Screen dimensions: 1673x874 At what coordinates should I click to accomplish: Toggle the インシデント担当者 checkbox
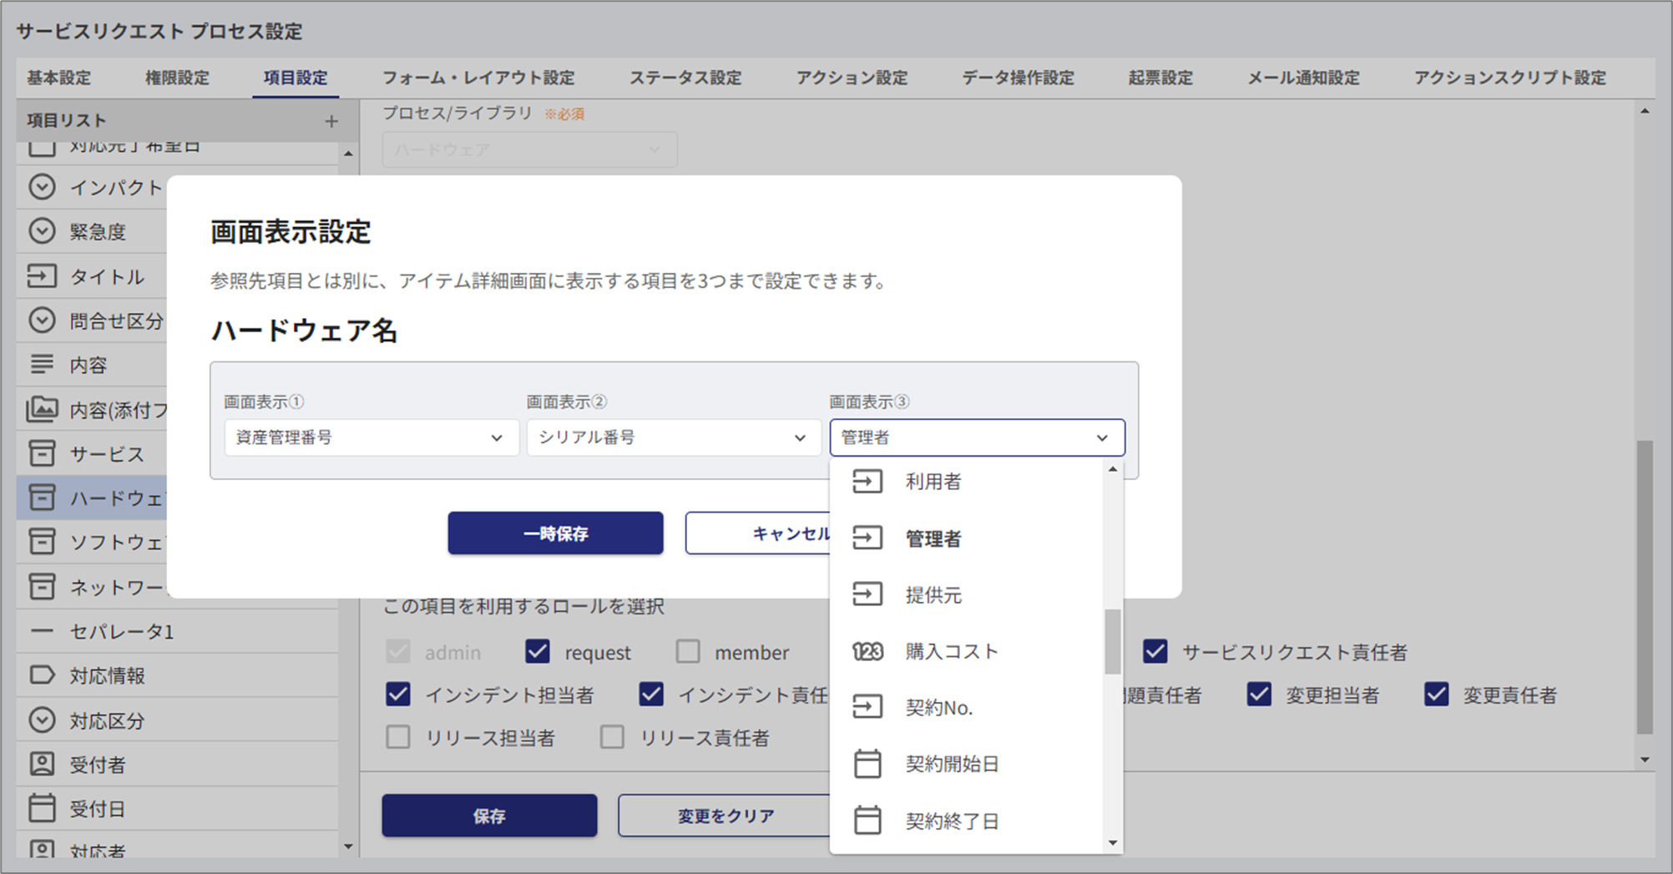click(398, 695)
